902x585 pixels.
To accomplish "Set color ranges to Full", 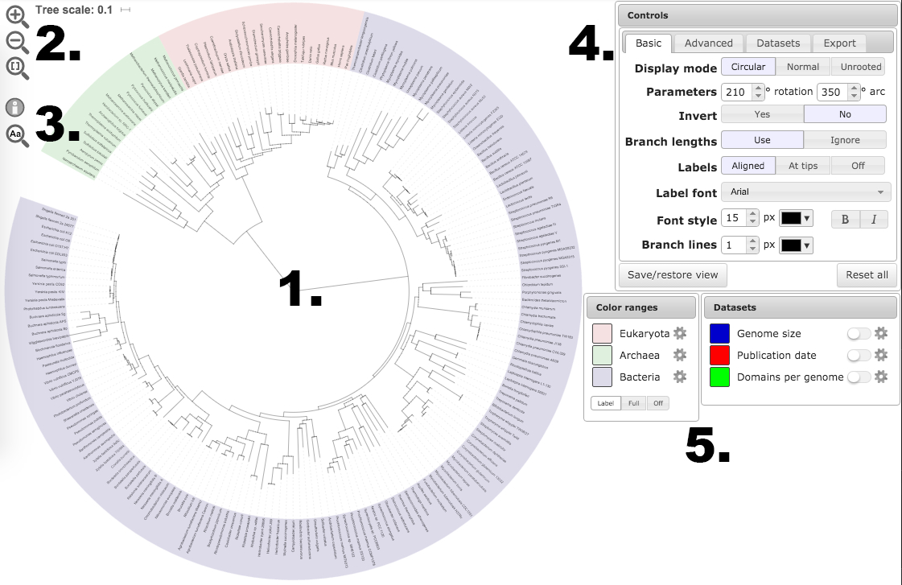I will (x=634, y=403).
